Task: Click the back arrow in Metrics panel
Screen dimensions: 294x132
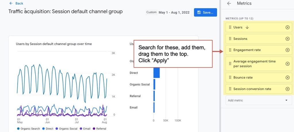Action: 229,3
